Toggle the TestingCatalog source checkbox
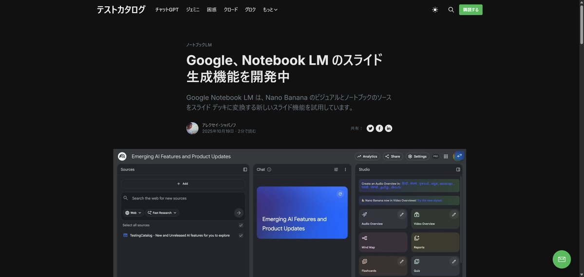The width and height of the screenshot is (584, 277). click(241, 235)
